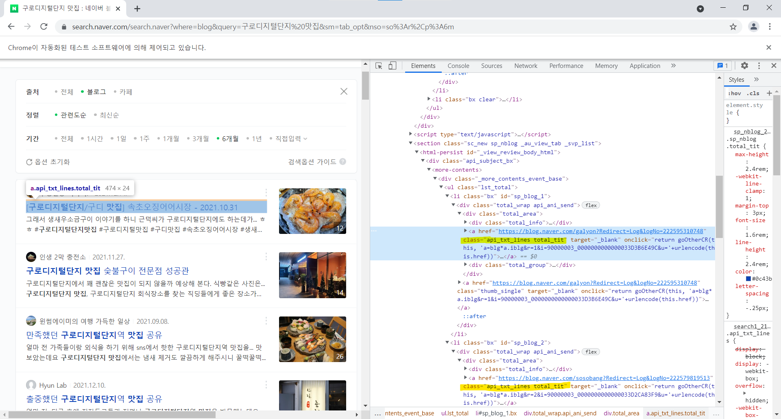Expand the script type text/javascript node
This screenshot has width=781, height=419.
tap(411, 134)
